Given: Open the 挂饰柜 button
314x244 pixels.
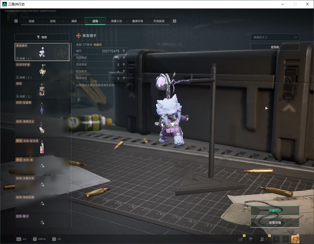Looking at the screenshot, I should coord(275,47).
